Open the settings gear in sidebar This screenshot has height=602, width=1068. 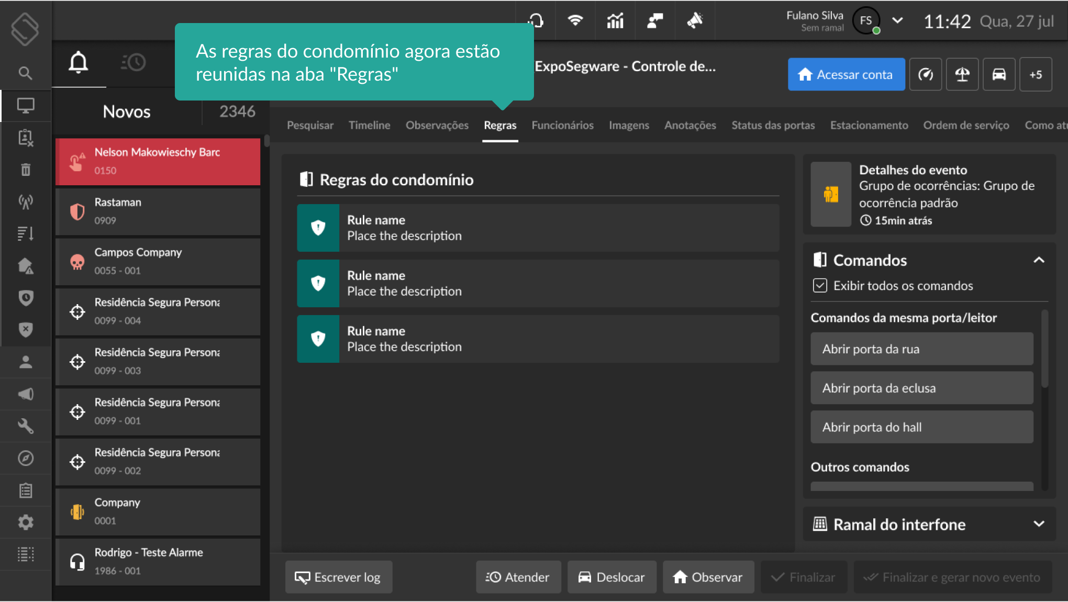coord(25,522)
